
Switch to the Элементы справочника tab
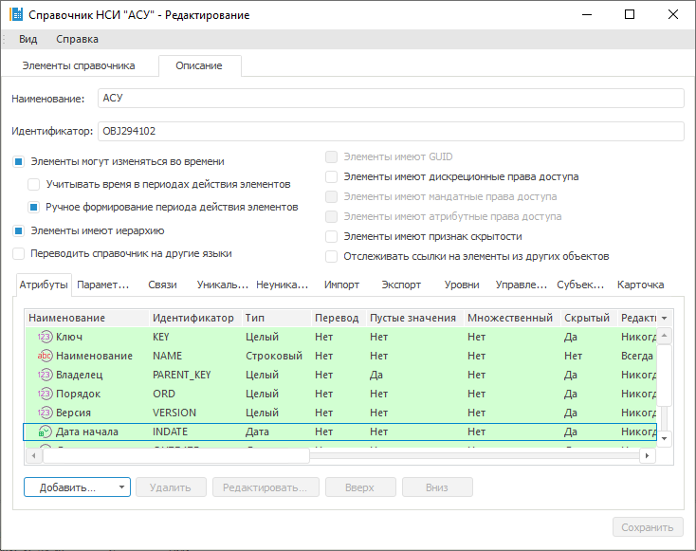coord(79,65)
